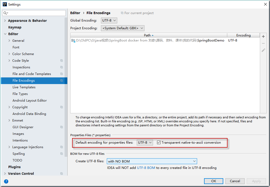
Task: Open Create UTF-8 files BOM dropdown
Action: click(152, 161)
